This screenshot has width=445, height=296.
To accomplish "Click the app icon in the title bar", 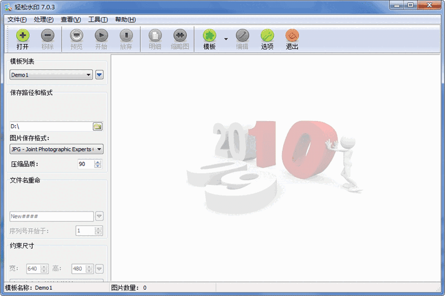I will pos(8,7).
